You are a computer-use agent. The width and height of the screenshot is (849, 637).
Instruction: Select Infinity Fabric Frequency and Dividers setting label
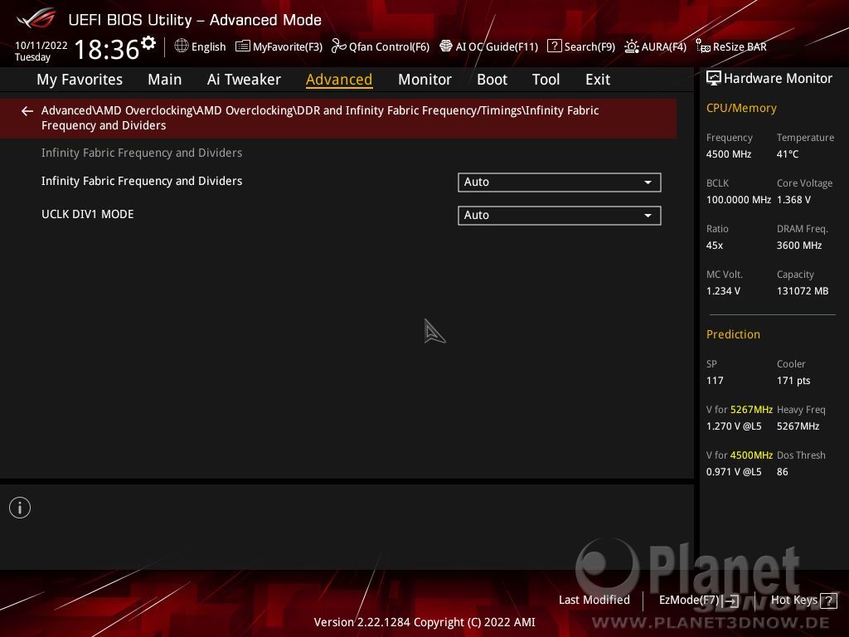pos(142,181)
